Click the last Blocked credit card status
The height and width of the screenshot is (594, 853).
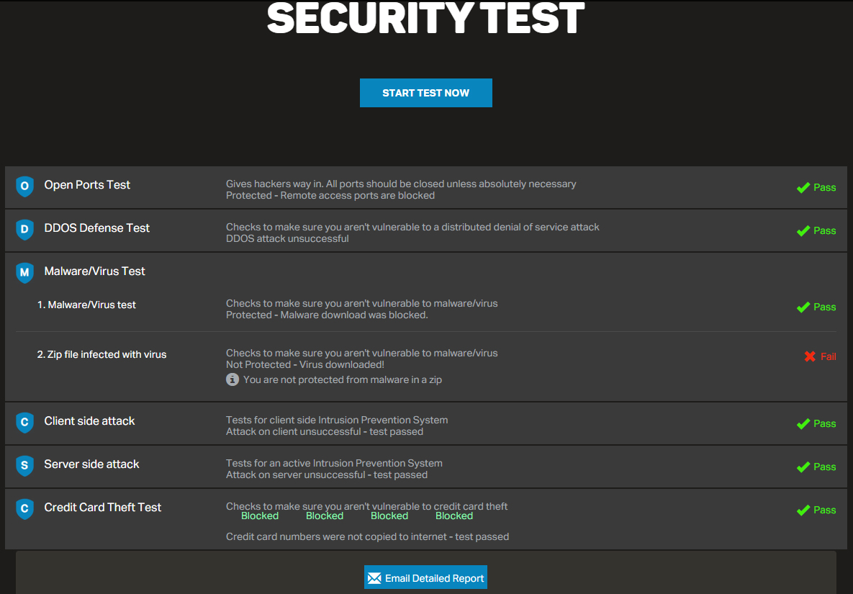click(x=454, y=516)
